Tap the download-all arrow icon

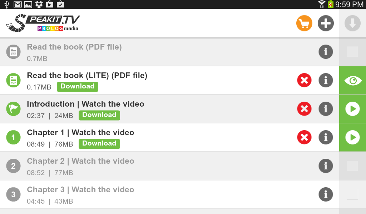tap(352, 24)
